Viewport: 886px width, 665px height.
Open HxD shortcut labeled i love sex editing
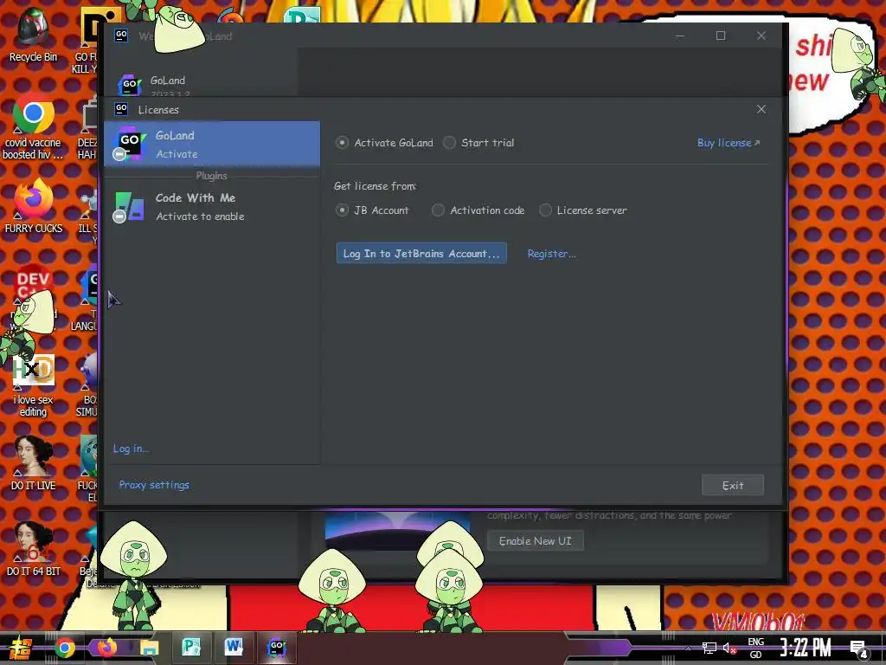34,387
